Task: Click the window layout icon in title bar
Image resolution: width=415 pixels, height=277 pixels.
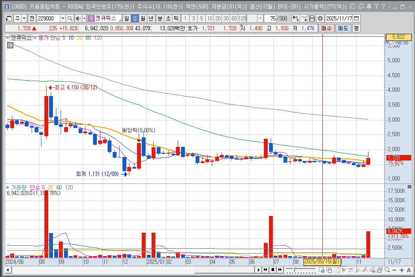Action: [352, 6]
